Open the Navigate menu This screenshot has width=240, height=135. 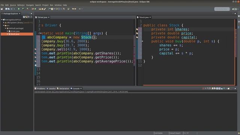coord(30,5)
